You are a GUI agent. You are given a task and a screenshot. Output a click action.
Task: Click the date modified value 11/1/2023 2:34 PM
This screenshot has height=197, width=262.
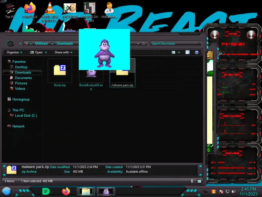[x=85, y=167]
